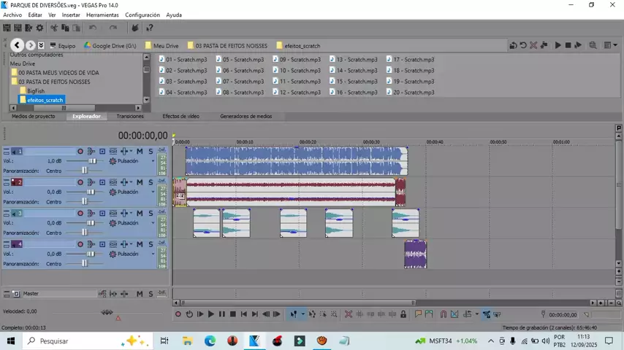Arm track 1 for recording

pos(80,152)
